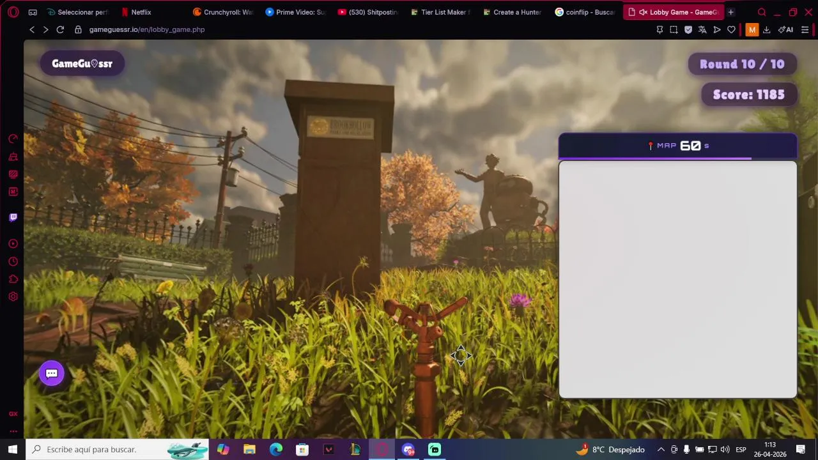Open Extensions cube in sidebar
This screenshot has height=460, width=818.
(13, 279)
